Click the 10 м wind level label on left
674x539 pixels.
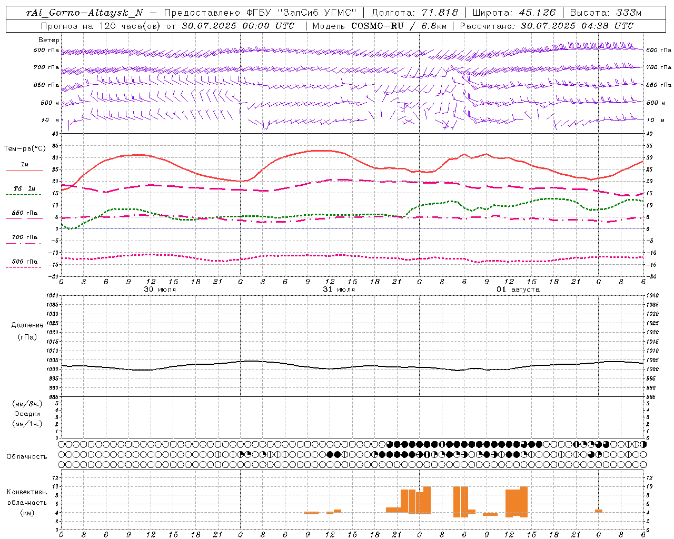[51, 120]
